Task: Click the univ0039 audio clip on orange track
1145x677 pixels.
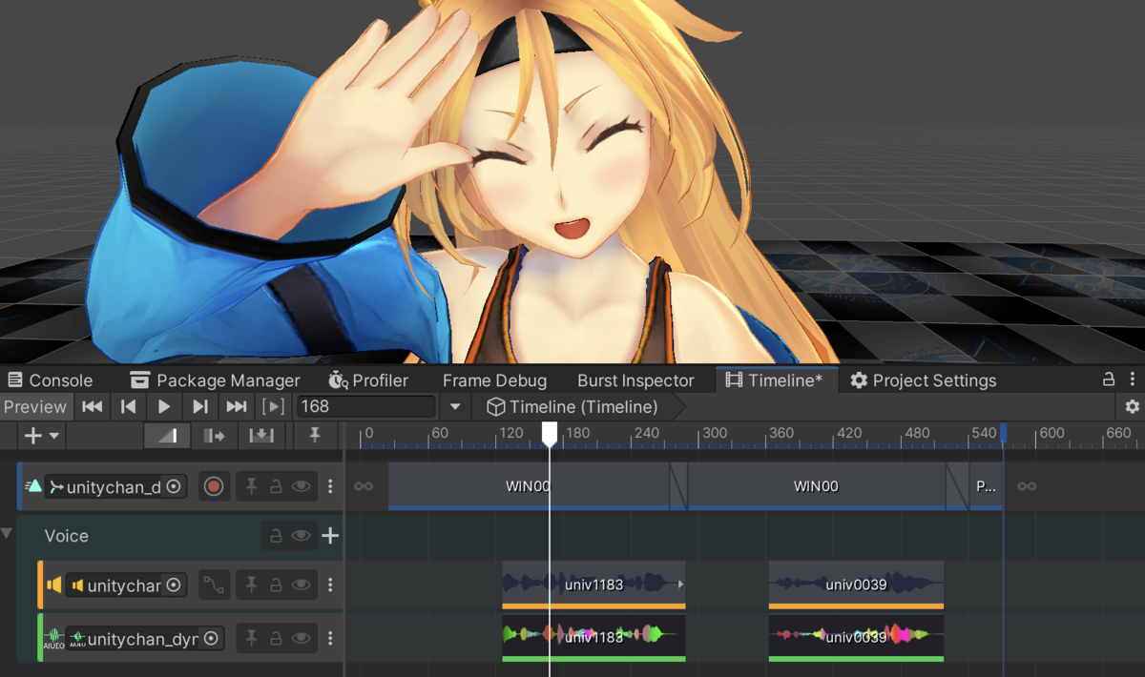Action: tap(856, 585)
